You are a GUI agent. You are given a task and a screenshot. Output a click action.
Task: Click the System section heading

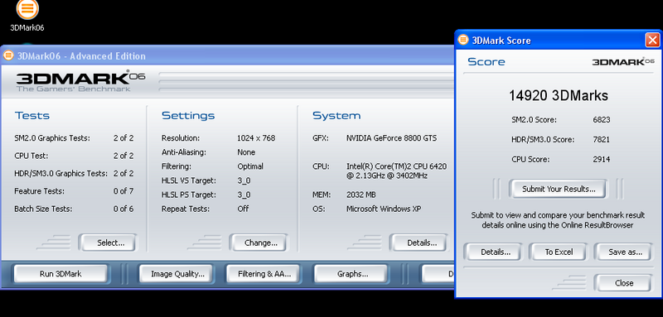pos(336,115)
